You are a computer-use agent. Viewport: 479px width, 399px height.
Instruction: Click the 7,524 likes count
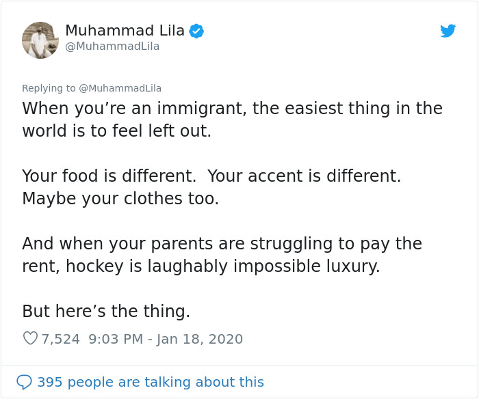60,339
